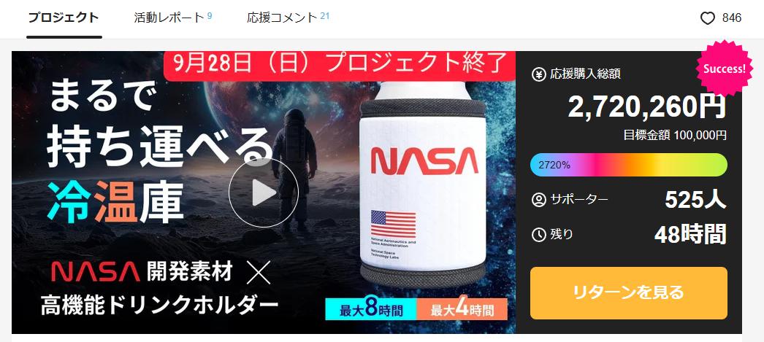Play the project video
The width and height of the screenshot is (764, 342).
(264, 193)
